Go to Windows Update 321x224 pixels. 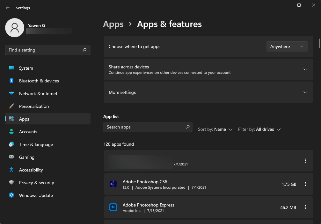(x=48, y=195)
